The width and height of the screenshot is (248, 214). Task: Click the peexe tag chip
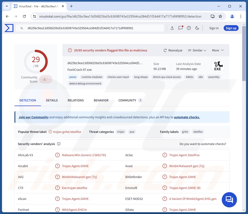click(73, 77)
